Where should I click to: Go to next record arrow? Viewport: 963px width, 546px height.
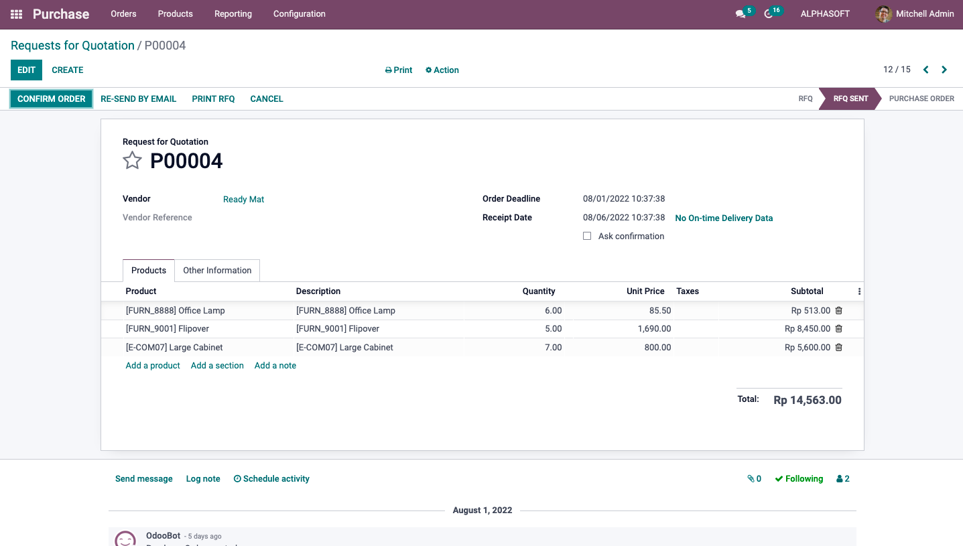(944, 70)
